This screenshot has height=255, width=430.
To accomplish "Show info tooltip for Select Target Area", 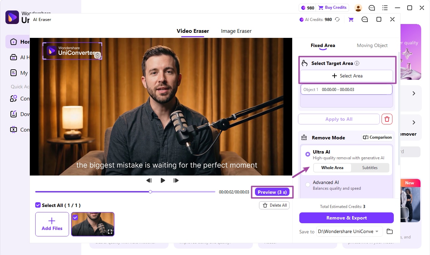I will (x=357, y=63).
